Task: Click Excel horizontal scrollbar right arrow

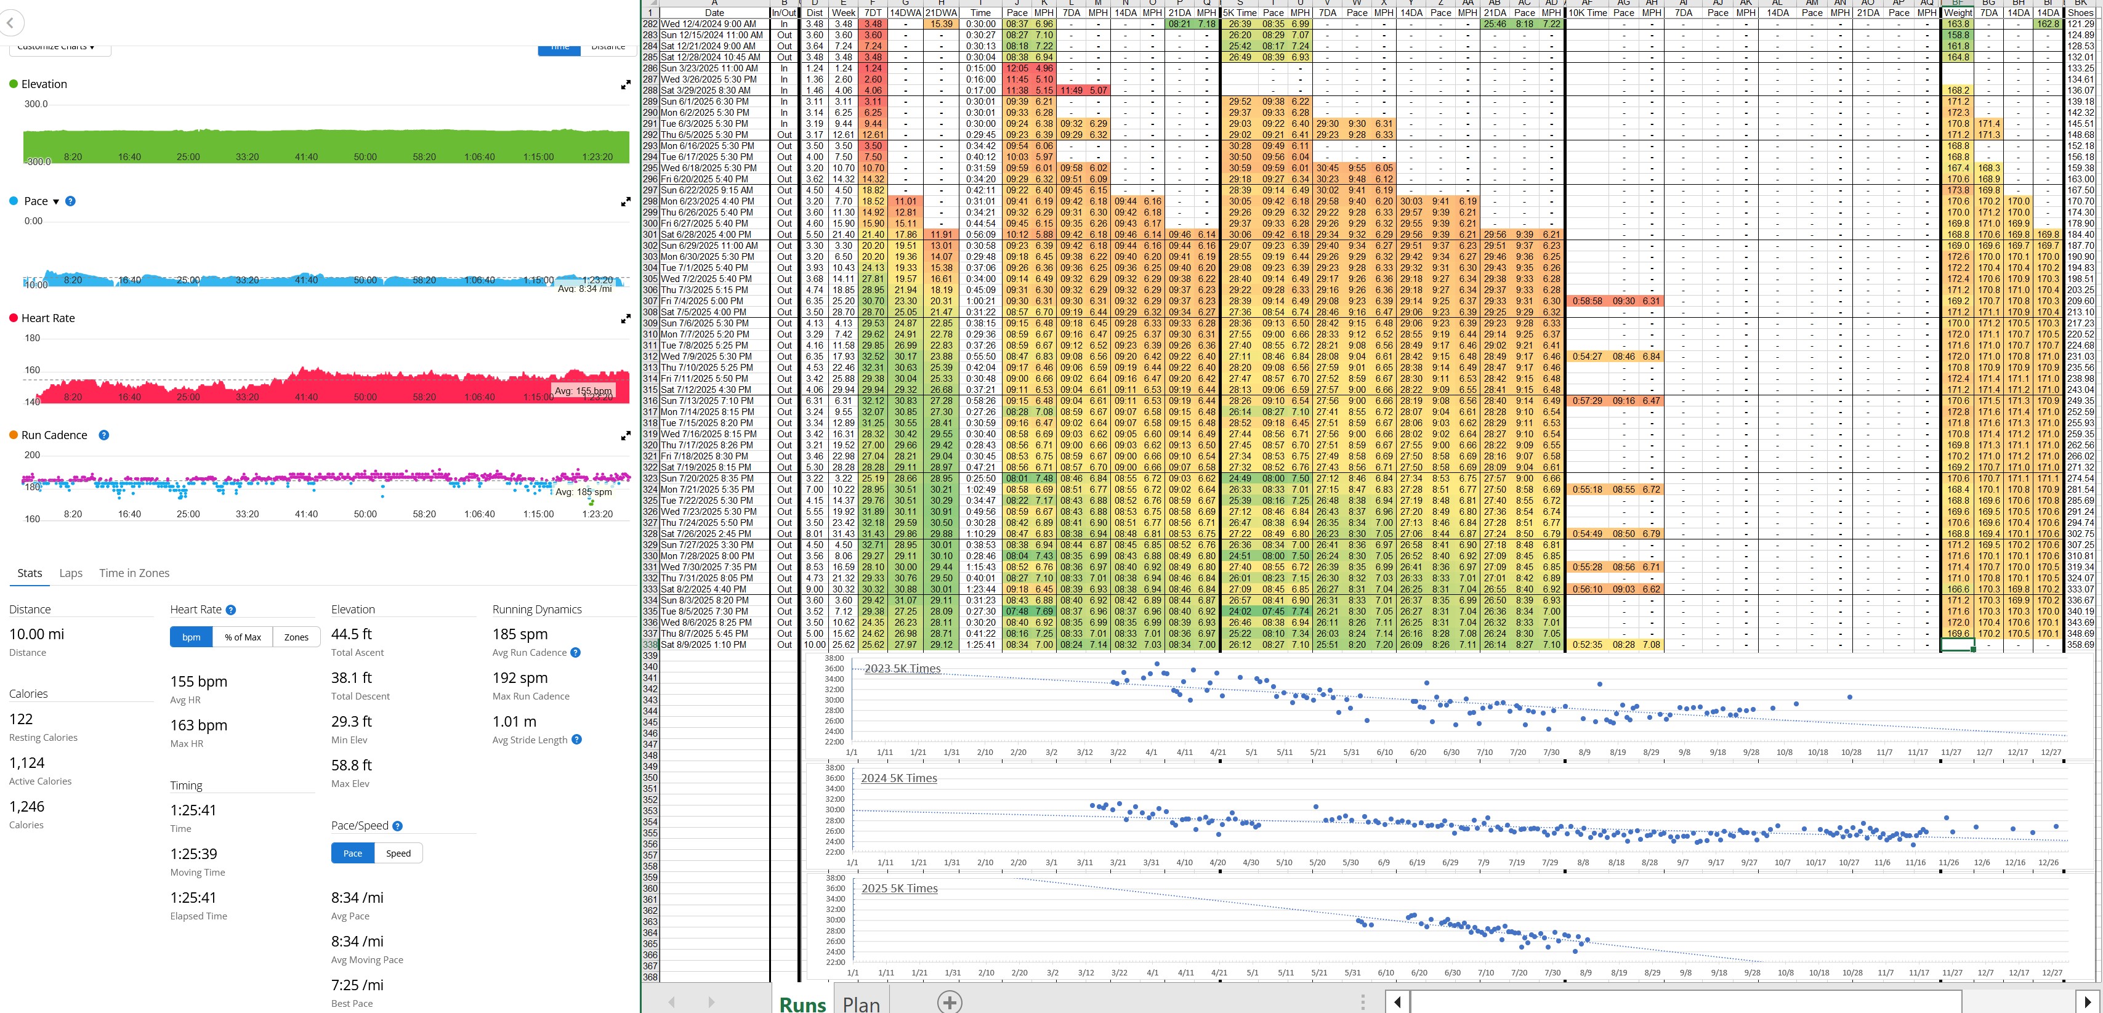Action: coord(2088,1001)
